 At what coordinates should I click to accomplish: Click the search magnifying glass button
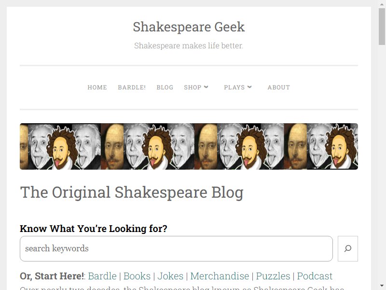point(347,248)
